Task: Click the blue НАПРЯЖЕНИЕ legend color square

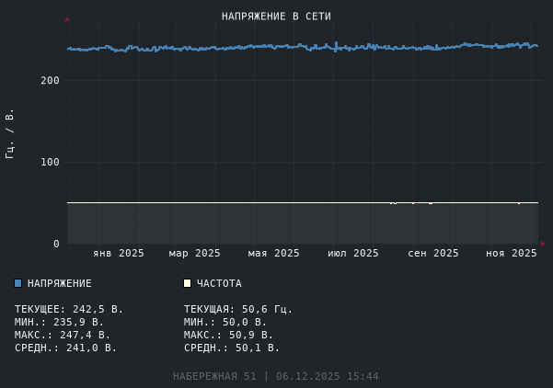Action: tap(18, 283)
